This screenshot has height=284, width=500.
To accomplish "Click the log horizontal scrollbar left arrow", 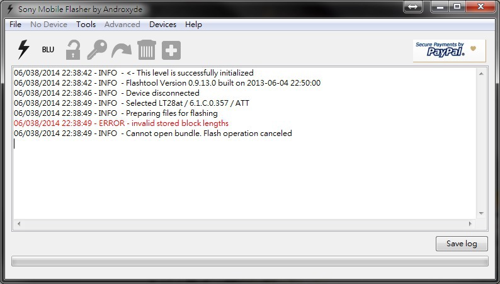I will (x=19, y=224).
